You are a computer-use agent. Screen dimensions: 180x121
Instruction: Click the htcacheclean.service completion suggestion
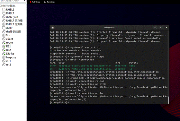(x=64, y=50)
